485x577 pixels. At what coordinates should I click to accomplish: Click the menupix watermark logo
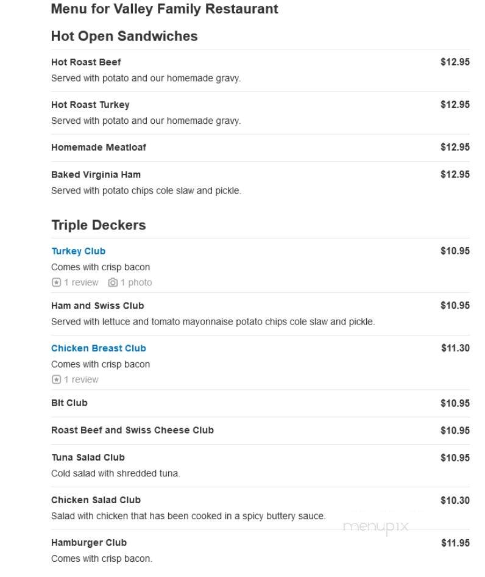pyautogui.click(x=375, y=526)
